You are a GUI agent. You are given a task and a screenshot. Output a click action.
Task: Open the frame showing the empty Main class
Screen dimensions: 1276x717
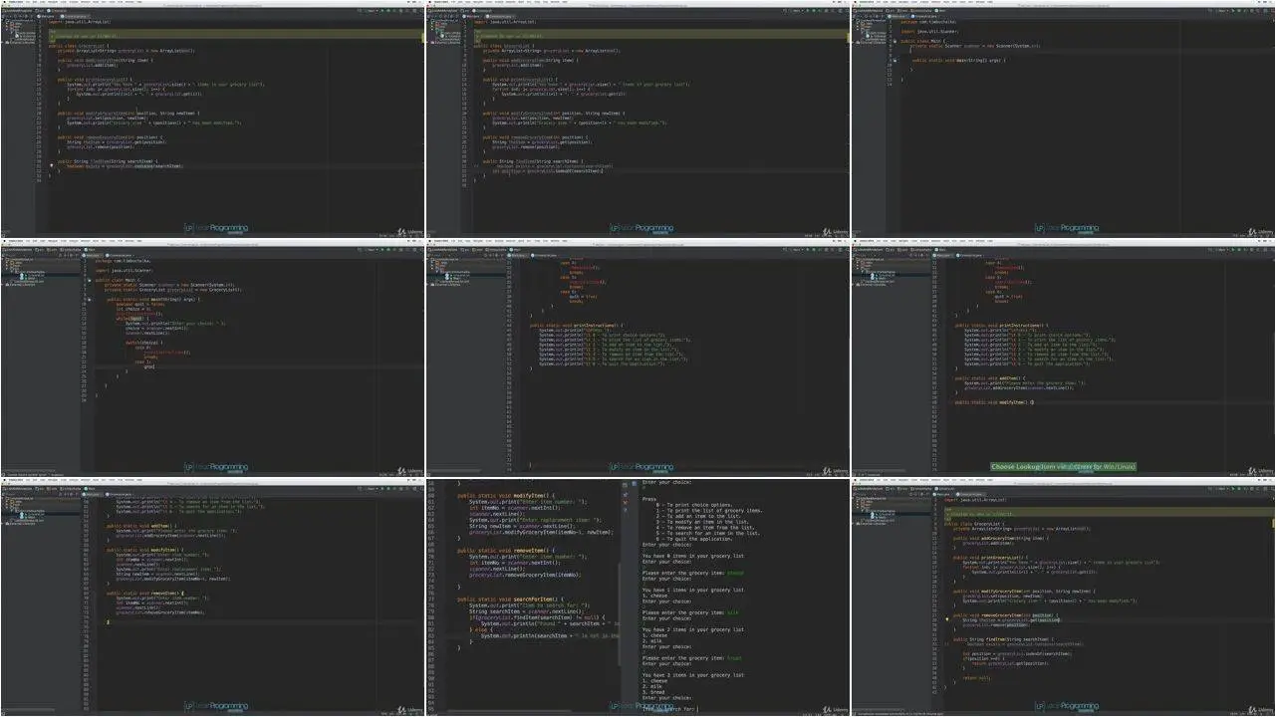(x=1063, y=119)
